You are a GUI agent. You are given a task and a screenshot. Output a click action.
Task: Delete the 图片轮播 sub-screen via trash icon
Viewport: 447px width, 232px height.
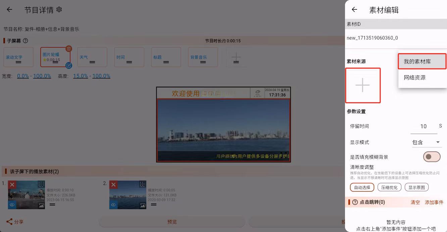coord(69,49)
